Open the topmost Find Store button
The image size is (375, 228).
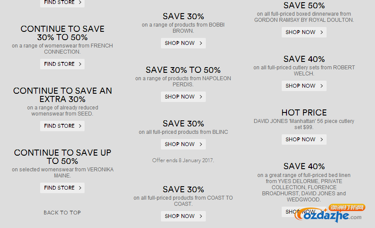coord(62,3)
